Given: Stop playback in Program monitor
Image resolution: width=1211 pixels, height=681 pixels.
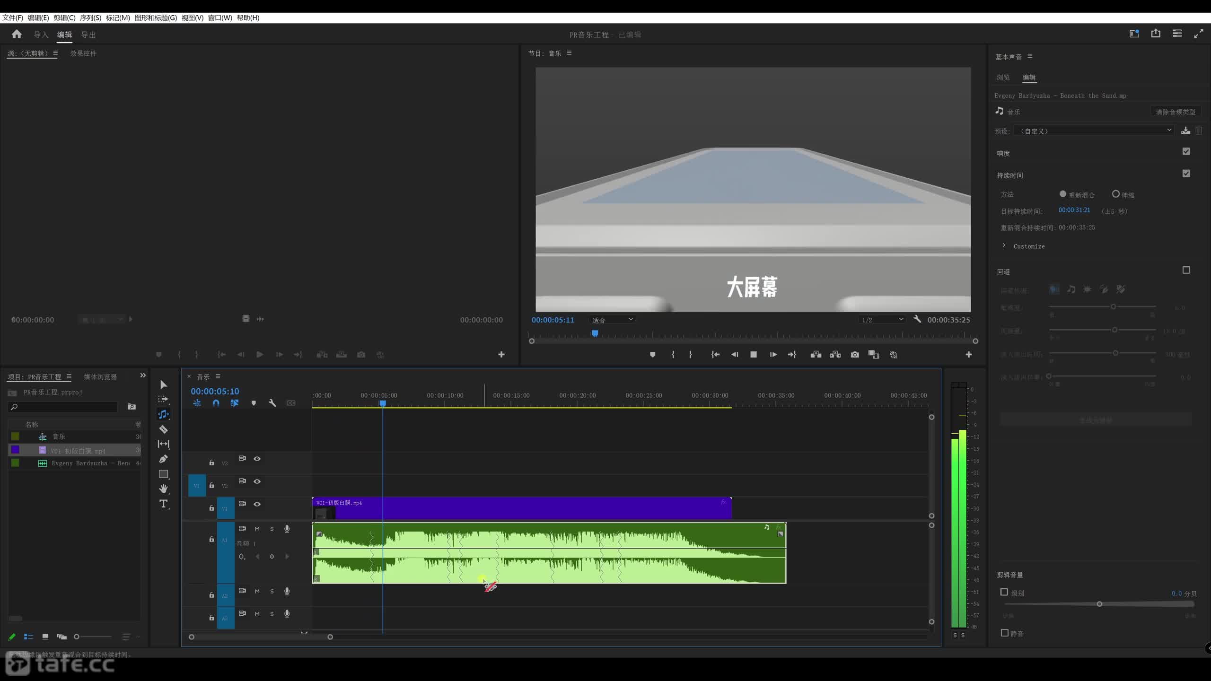Looking at the screenshot, I should (x=754, y=355).
